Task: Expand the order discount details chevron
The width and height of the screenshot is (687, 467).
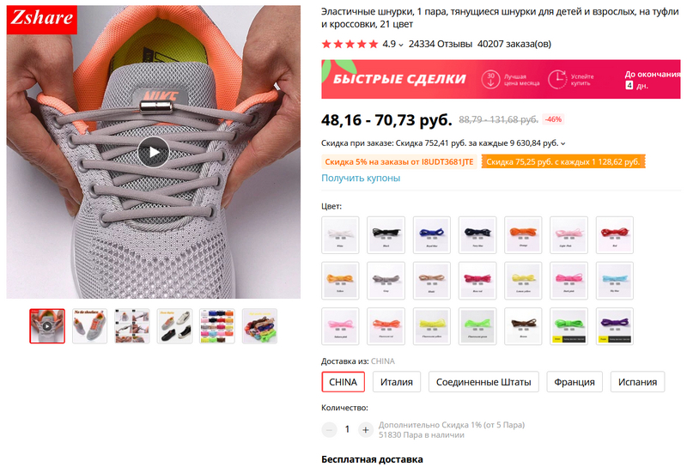Action: point(563,143)
